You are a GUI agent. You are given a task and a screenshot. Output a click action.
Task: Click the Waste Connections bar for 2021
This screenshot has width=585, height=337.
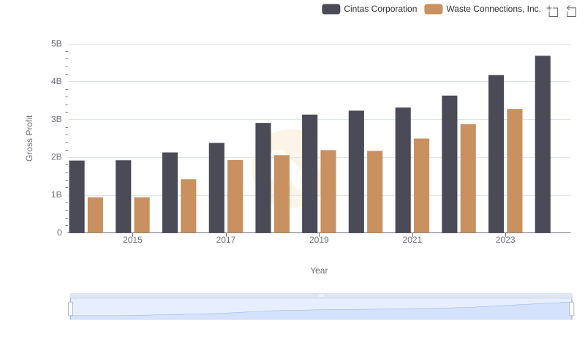pos(421,186)
